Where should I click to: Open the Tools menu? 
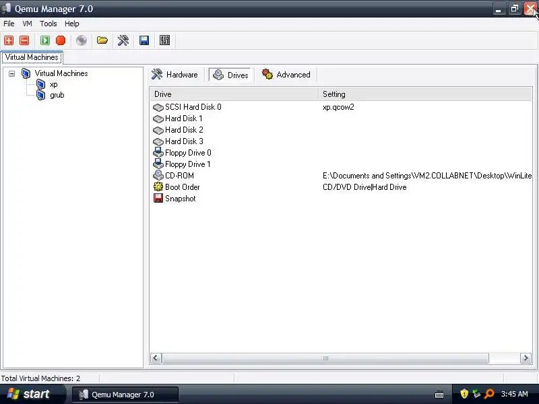tap(48, 24)
